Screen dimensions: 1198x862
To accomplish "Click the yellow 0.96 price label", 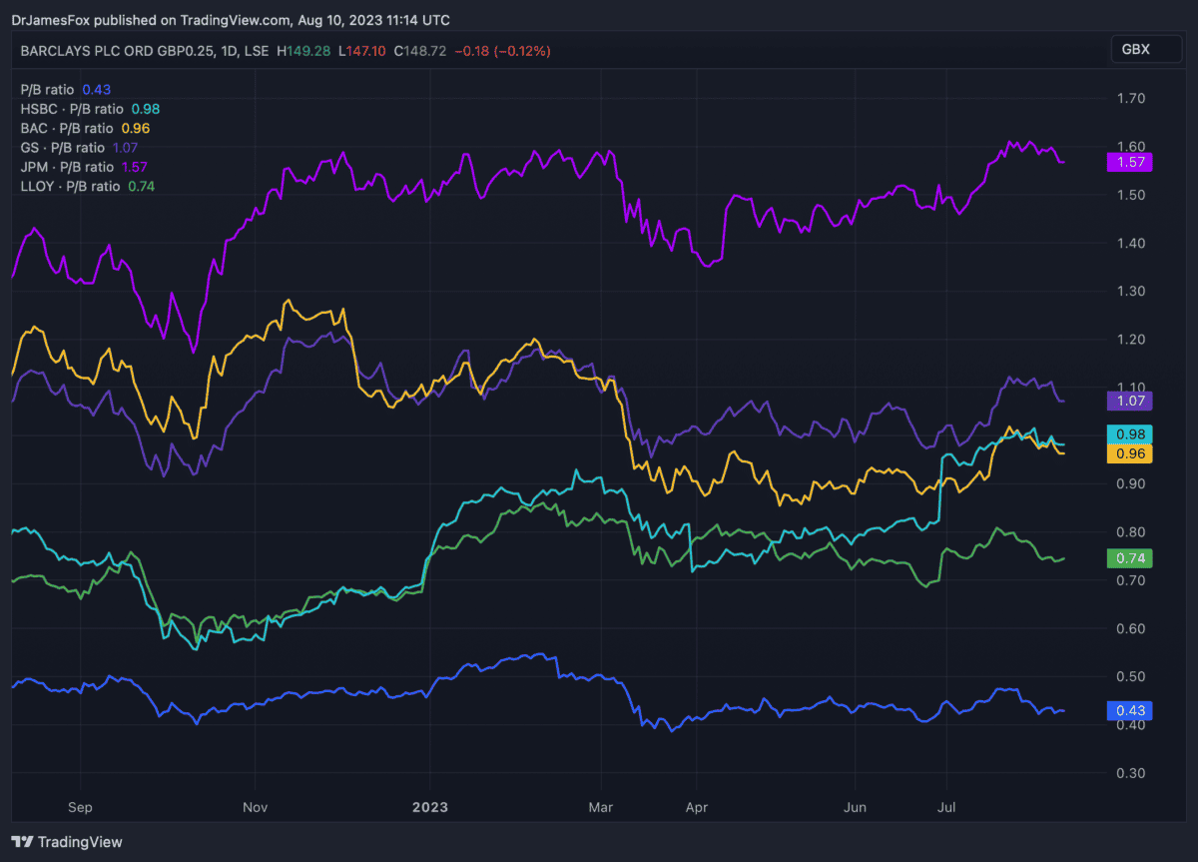I will 1130,453.
